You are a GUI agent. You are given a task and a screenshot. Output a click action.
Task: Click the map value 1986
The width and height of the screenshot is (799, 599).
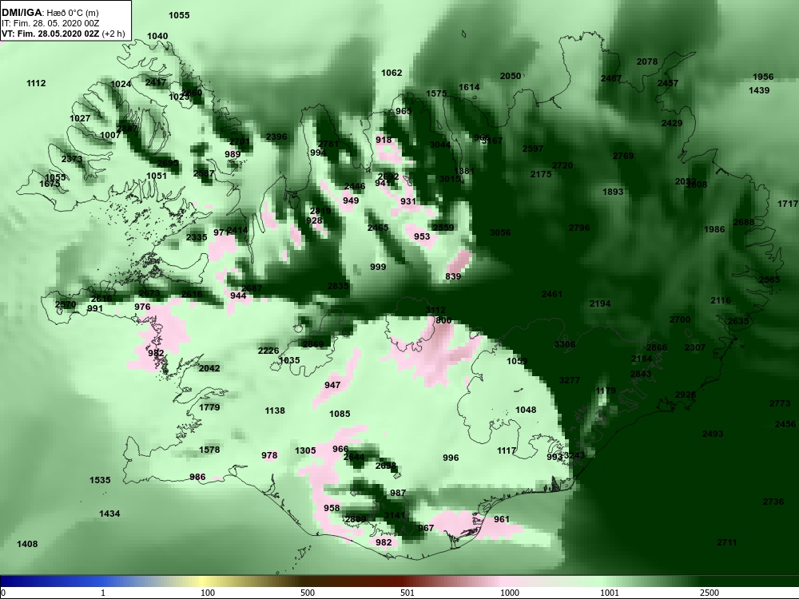click(x=714, y=229)
